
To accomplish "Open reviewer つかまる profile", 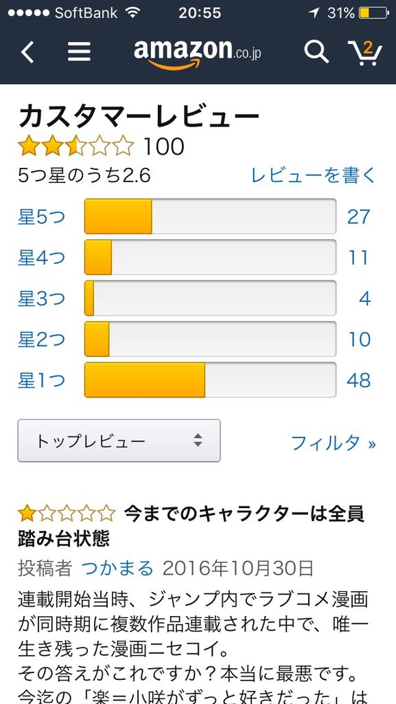I will coord(117,569).
